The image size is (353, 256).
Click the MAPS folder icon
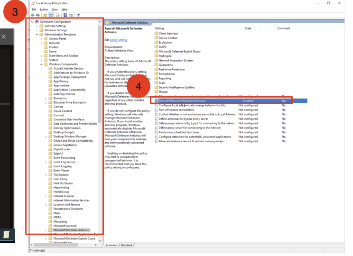click(x=156, y=47)
